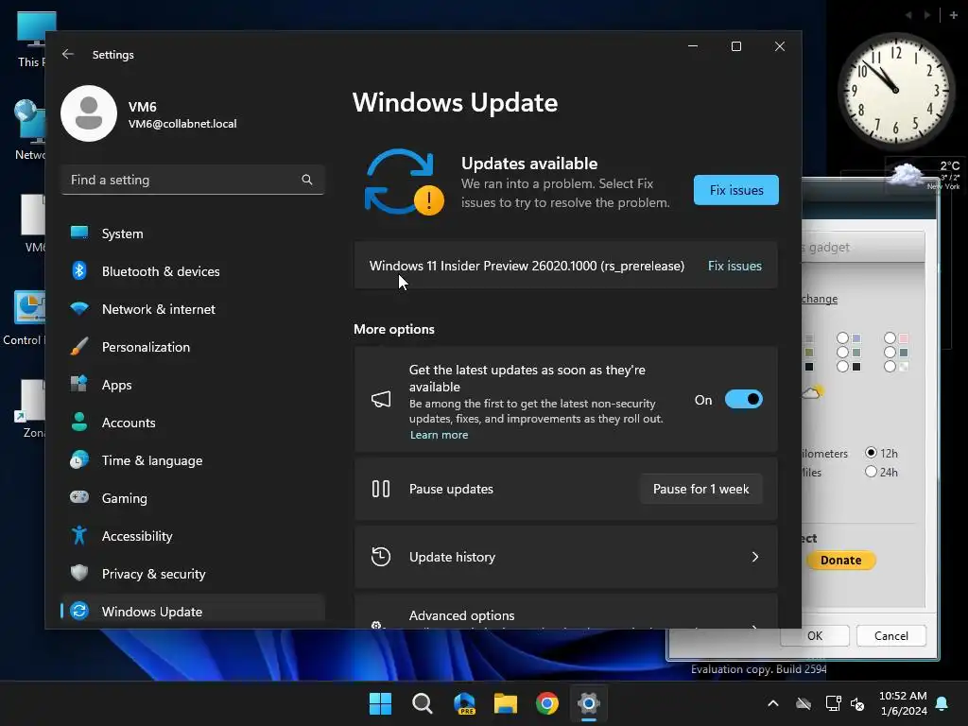Open taskbar Search
The image size is (968, 726).
coord(423,703)
